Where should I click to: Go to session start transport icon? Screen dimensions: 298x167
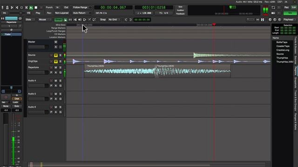click(x=12, y=7)
